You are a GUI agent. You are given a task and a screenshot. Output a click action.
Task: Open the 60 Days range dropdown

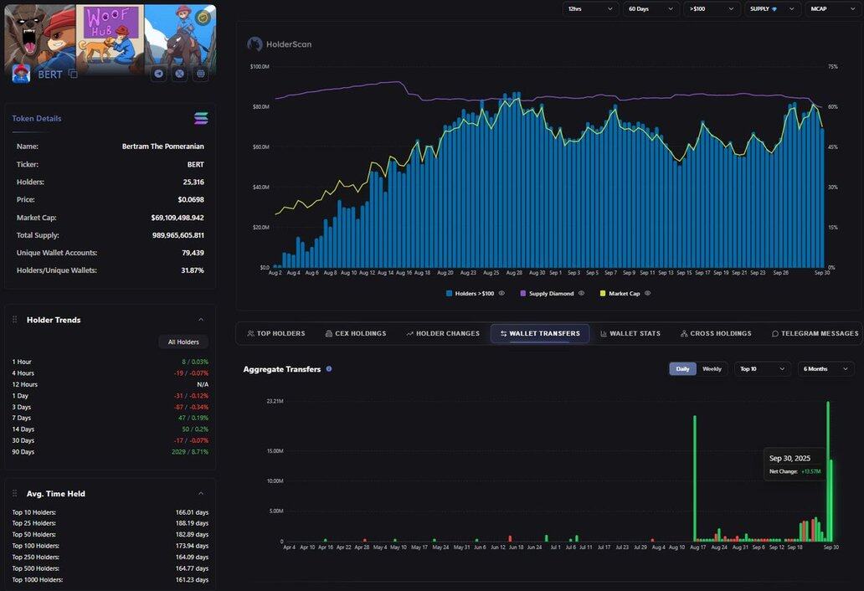pos(650,8)
